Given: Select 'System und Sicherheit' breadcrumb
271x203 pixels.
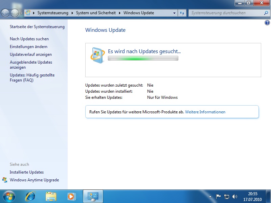Looking at the screenshot, I should click(x=96, y=13).
